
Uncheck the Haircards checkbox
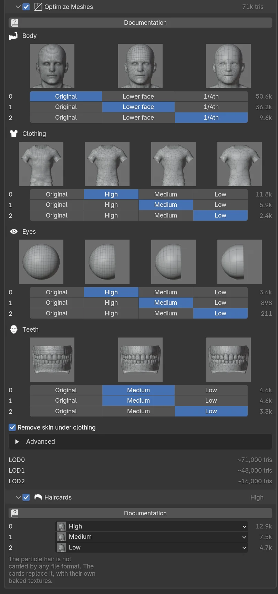tap(26, 497)
